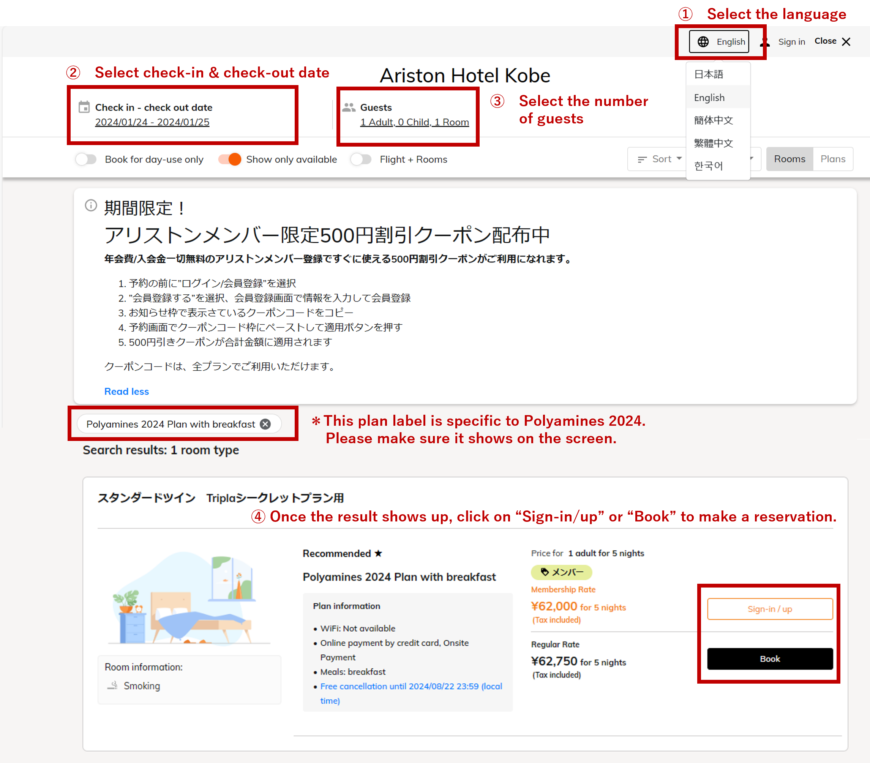The height and width of the screenshot is (763, 870).
Task: Switch to the Plans tab
Action: tap(833, 159)
